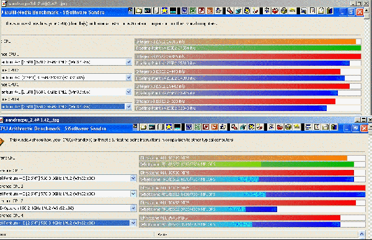Click the yellow star icon in Multi-Media Benchmark toolbar
The image size is (372, 240).
pyautogui.click(x=164, y=11)
